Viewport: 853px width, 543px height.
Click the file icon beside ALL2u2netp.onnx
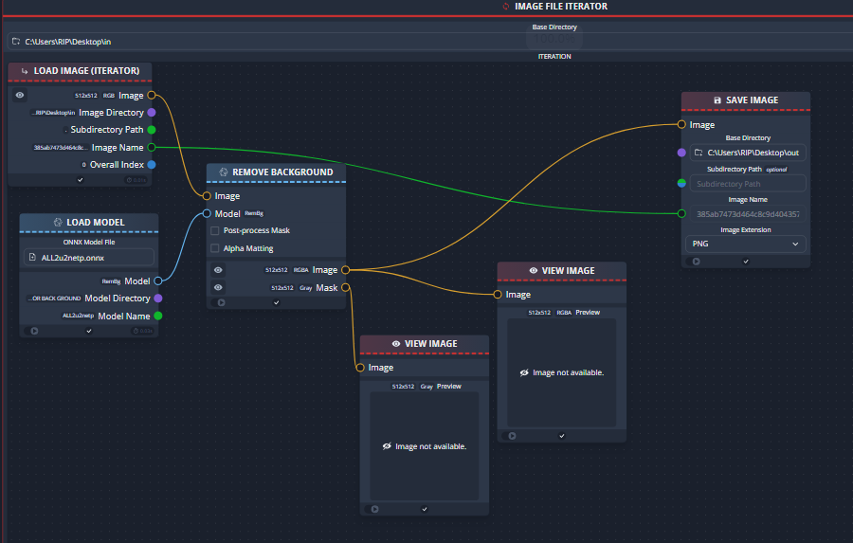coord(32,258)
